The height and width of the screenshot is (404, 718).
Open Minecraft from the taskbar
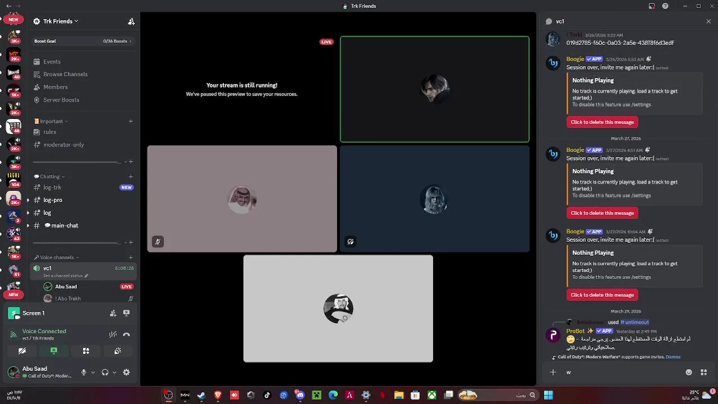tap(316, 395)
